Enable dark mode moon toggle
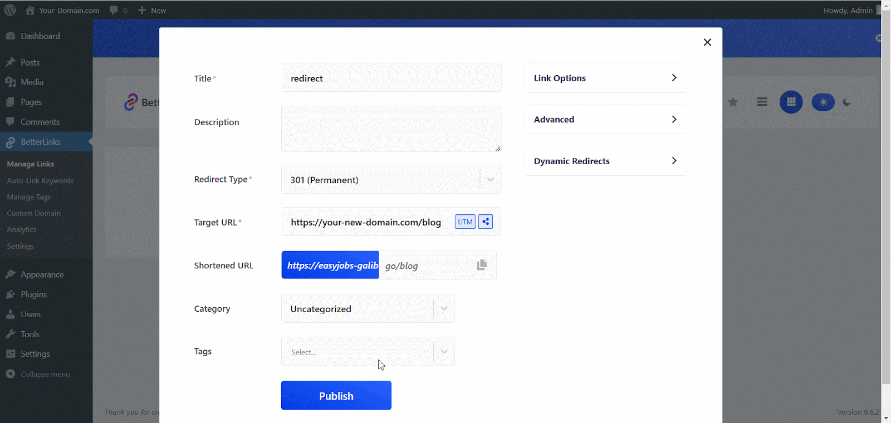This screenshot has height=423, width=891. pos(847,102)
